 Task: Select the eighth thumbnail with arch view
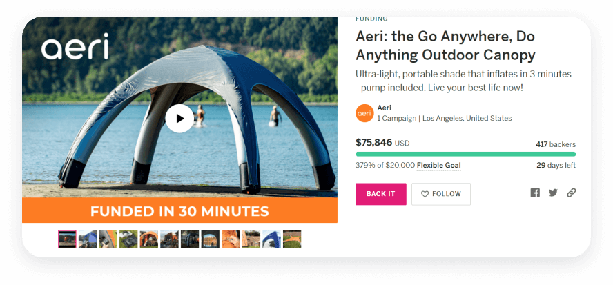211,239
